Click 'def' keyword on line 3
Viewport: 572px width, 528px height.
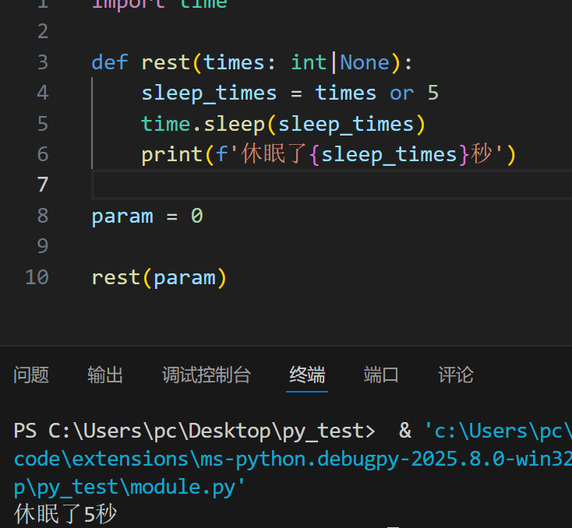[x=110, y=62]
